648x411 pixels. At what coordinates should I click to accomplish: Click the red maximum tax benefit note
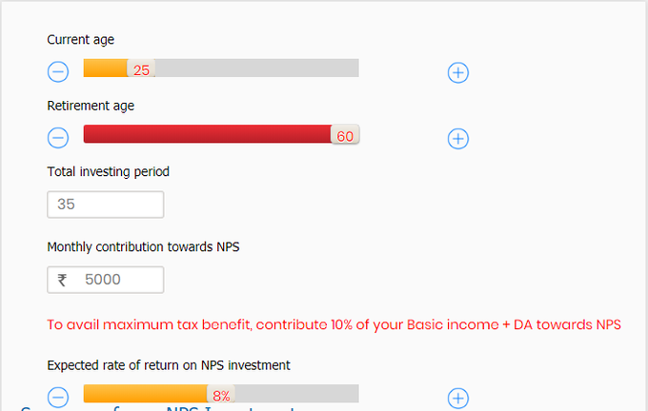pos(334,324)
